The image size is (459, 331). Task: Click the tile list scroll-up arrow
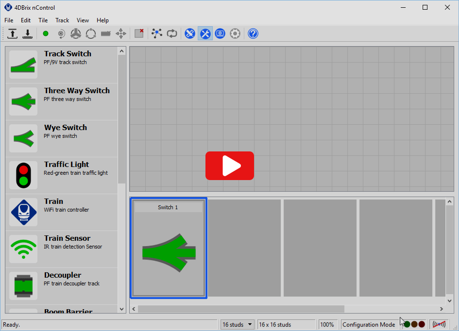coord(122,51)
